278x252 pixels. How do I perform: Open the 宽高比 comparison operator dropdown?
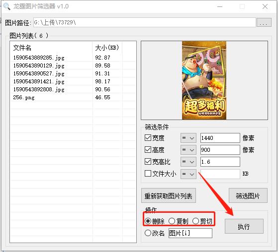click(x=188, y=162)
